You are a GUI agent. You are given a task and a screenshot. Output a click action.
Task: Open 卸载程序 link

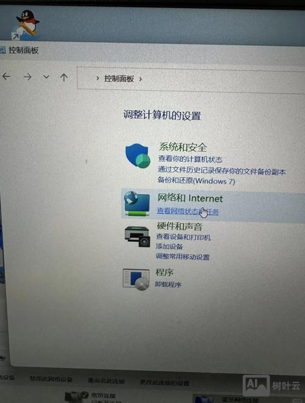(168, 284)
